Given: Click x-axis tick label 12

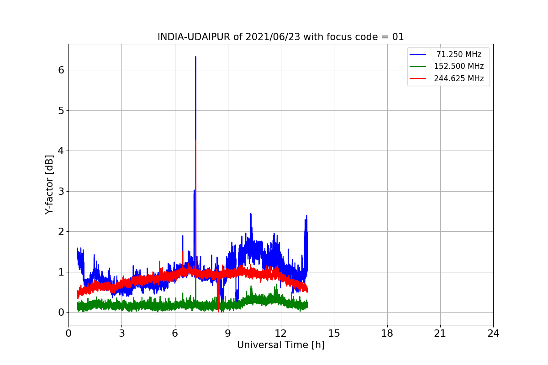Looking at the screenshot, I should 281,334.
